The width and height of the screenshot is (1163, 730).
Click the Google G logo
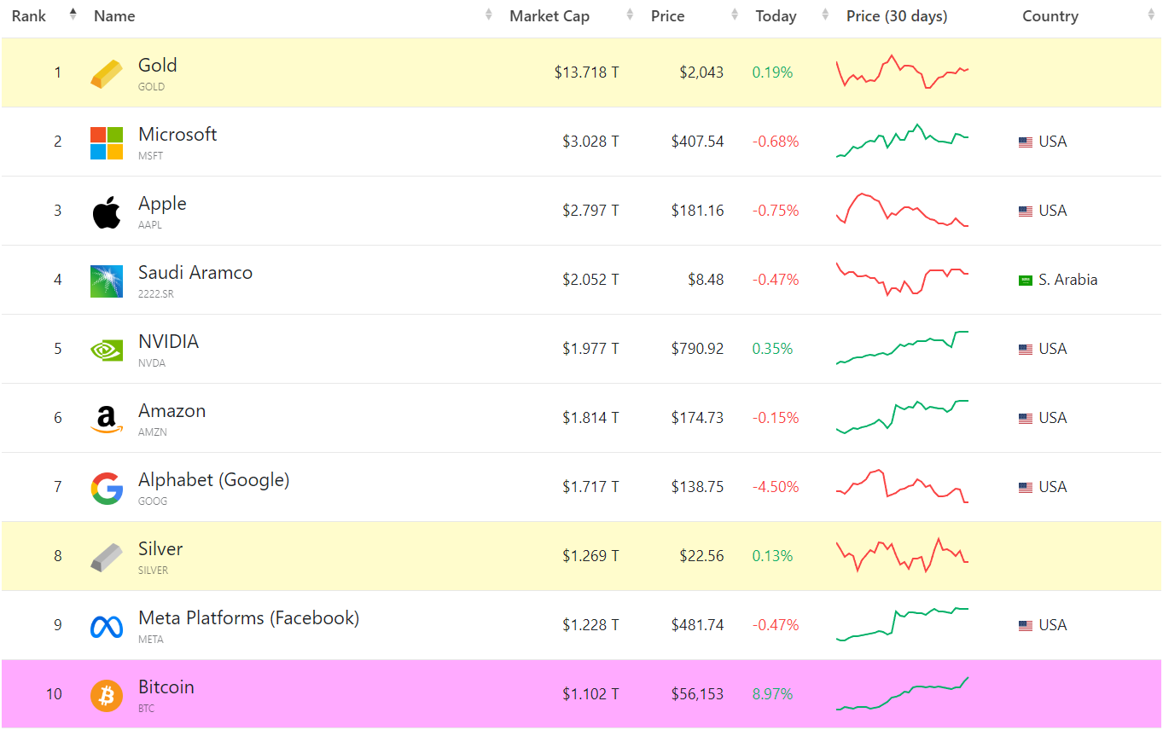[x=107, y=488]
